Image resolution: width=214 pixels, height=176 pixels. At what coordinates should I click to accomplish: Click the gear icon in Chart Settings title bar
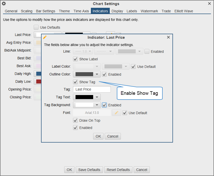4,4
